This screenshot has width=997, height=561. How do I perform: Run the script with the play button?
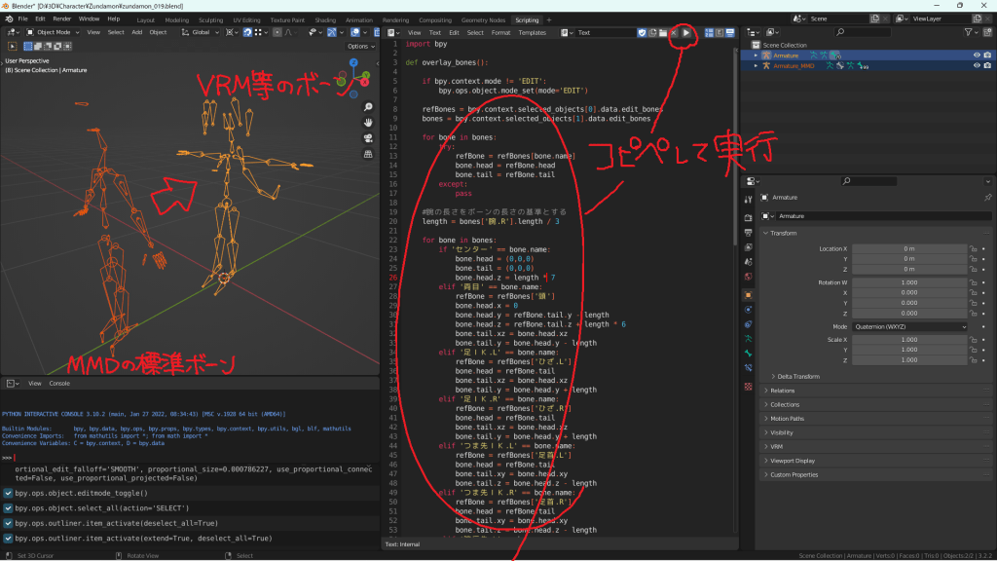point(686,32)
